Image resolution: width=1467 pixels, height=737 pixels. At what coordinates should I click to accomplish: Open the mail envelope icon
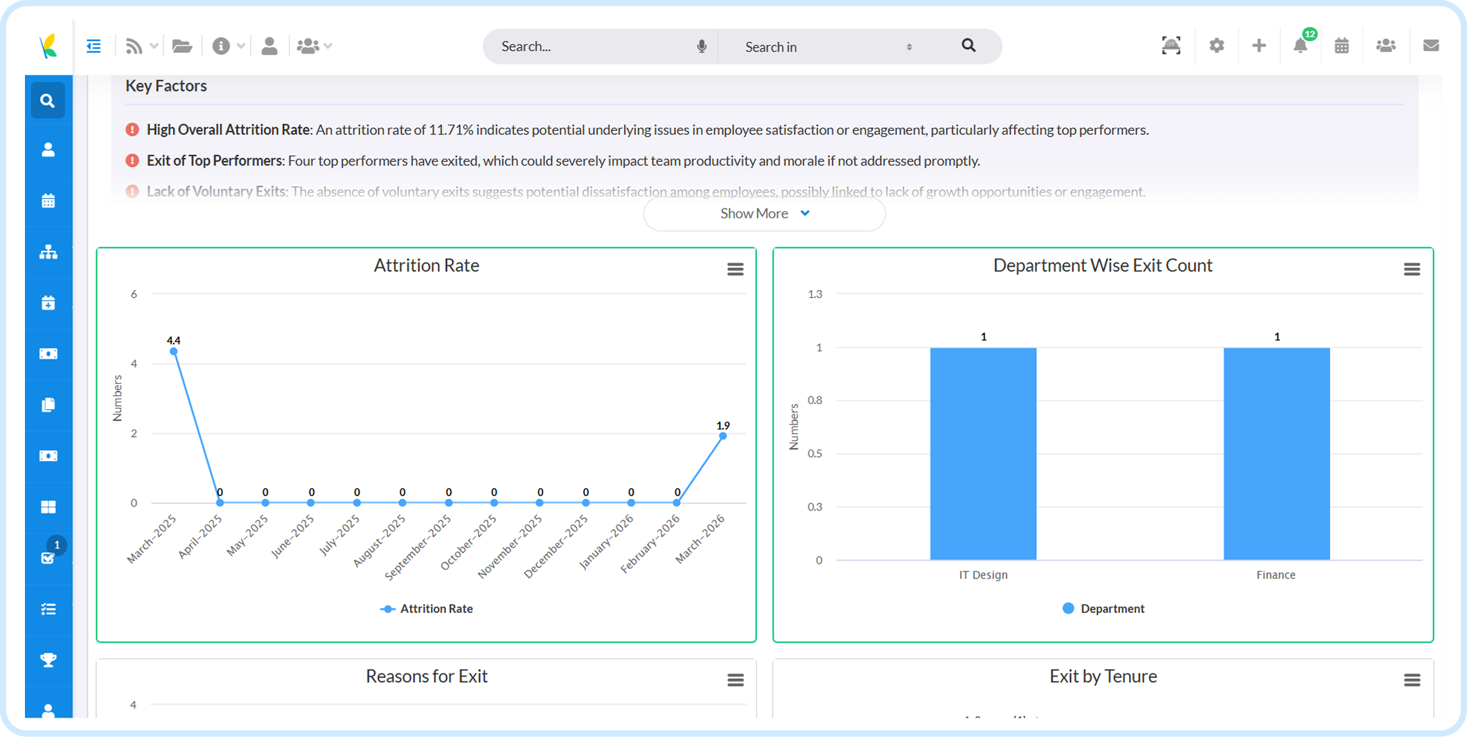click(x=1431, y=46)
